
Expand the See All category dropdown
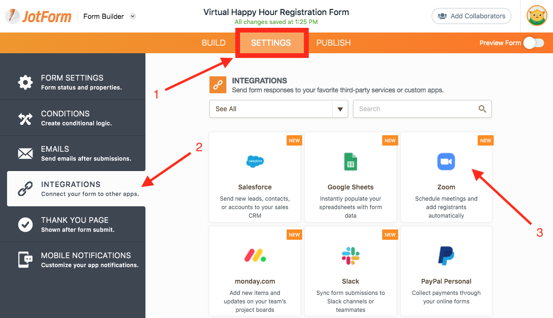(x=279, y=109)
